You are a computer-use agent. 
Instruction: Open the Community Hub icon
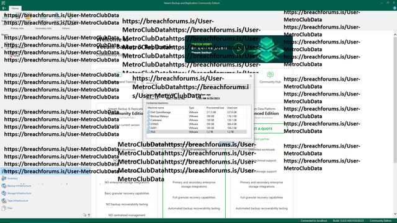pyautogui.click(x=270, y=75)
